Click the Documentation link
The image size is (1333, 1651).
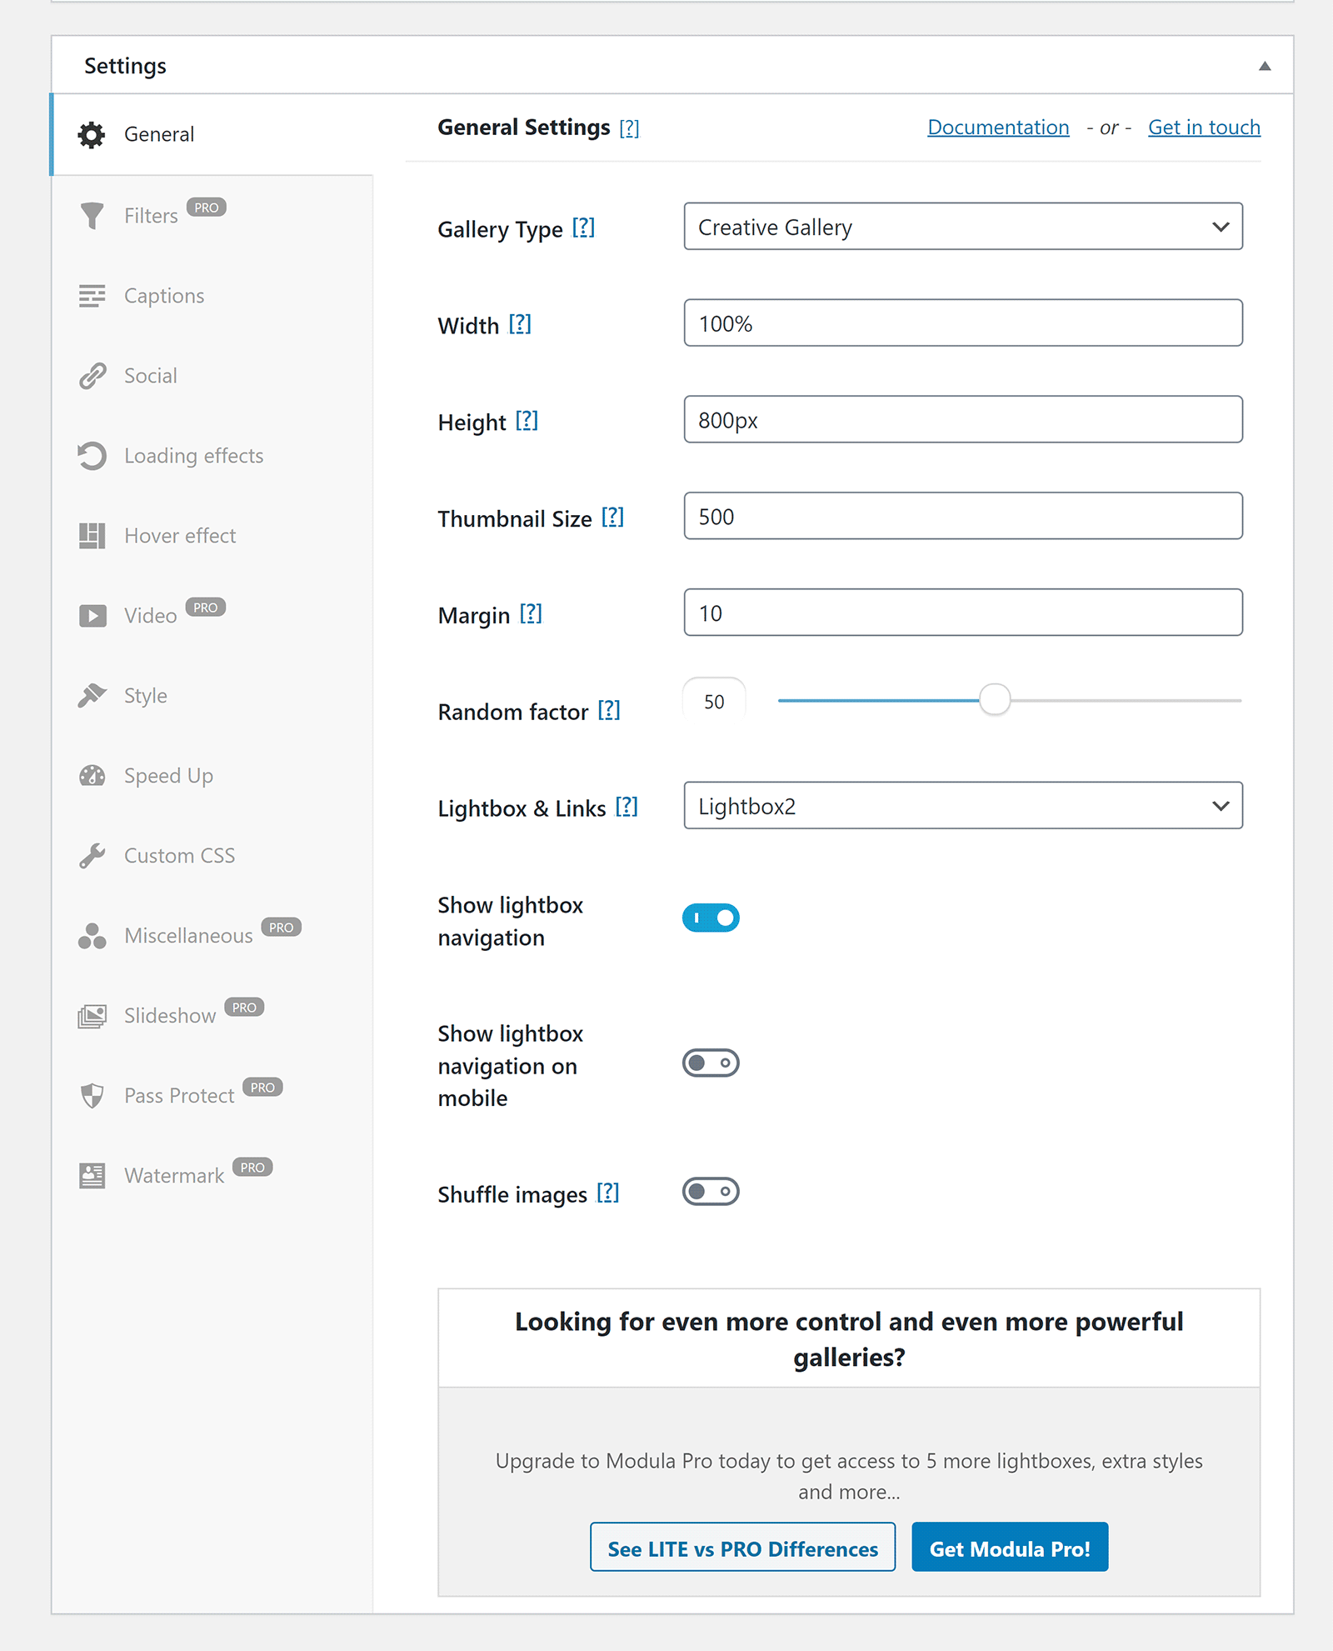tap(997, 127)
